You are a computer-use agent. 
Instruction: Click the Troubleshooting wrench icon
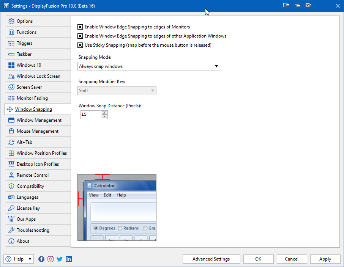11,230
